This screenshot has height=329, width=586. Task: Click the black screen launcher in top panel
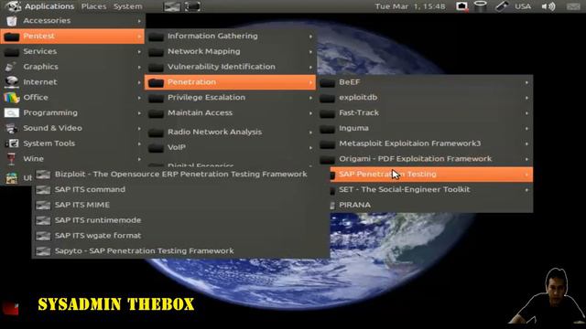tap(192, 6)
